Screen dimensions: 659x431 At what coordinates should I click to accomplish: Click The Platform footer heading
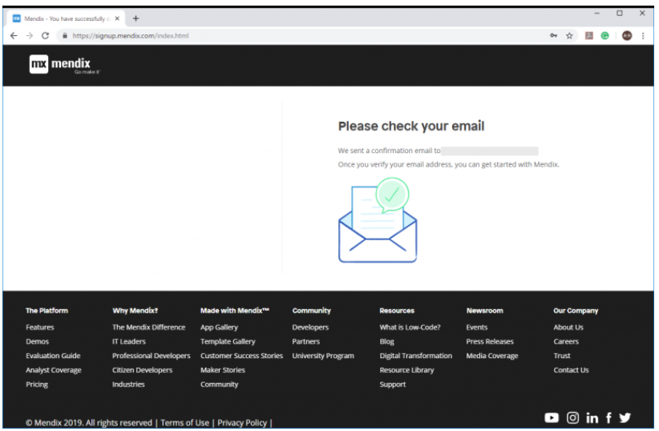coord(46,311)
